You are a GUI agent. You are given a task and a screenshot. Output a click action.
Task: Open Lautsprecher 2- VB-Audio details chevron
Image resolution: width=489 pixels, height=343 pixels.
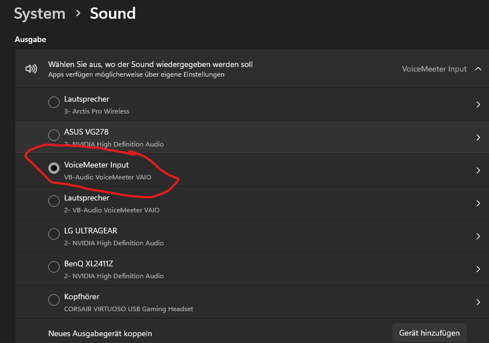click(x=478, y=203)
